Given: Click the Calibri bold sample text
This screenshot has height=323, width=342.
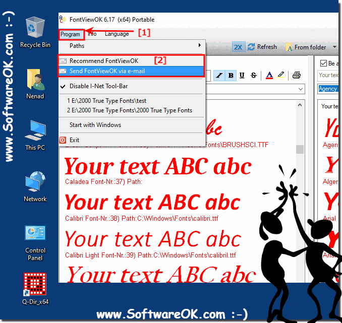Looking at the screenshot, I should tap(153, 203).
